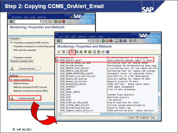The height and width of the screenshot is (133, 178).
Task: Open the command field dropdown in back window
Action: pyautogui.click(x=41, y=21)
